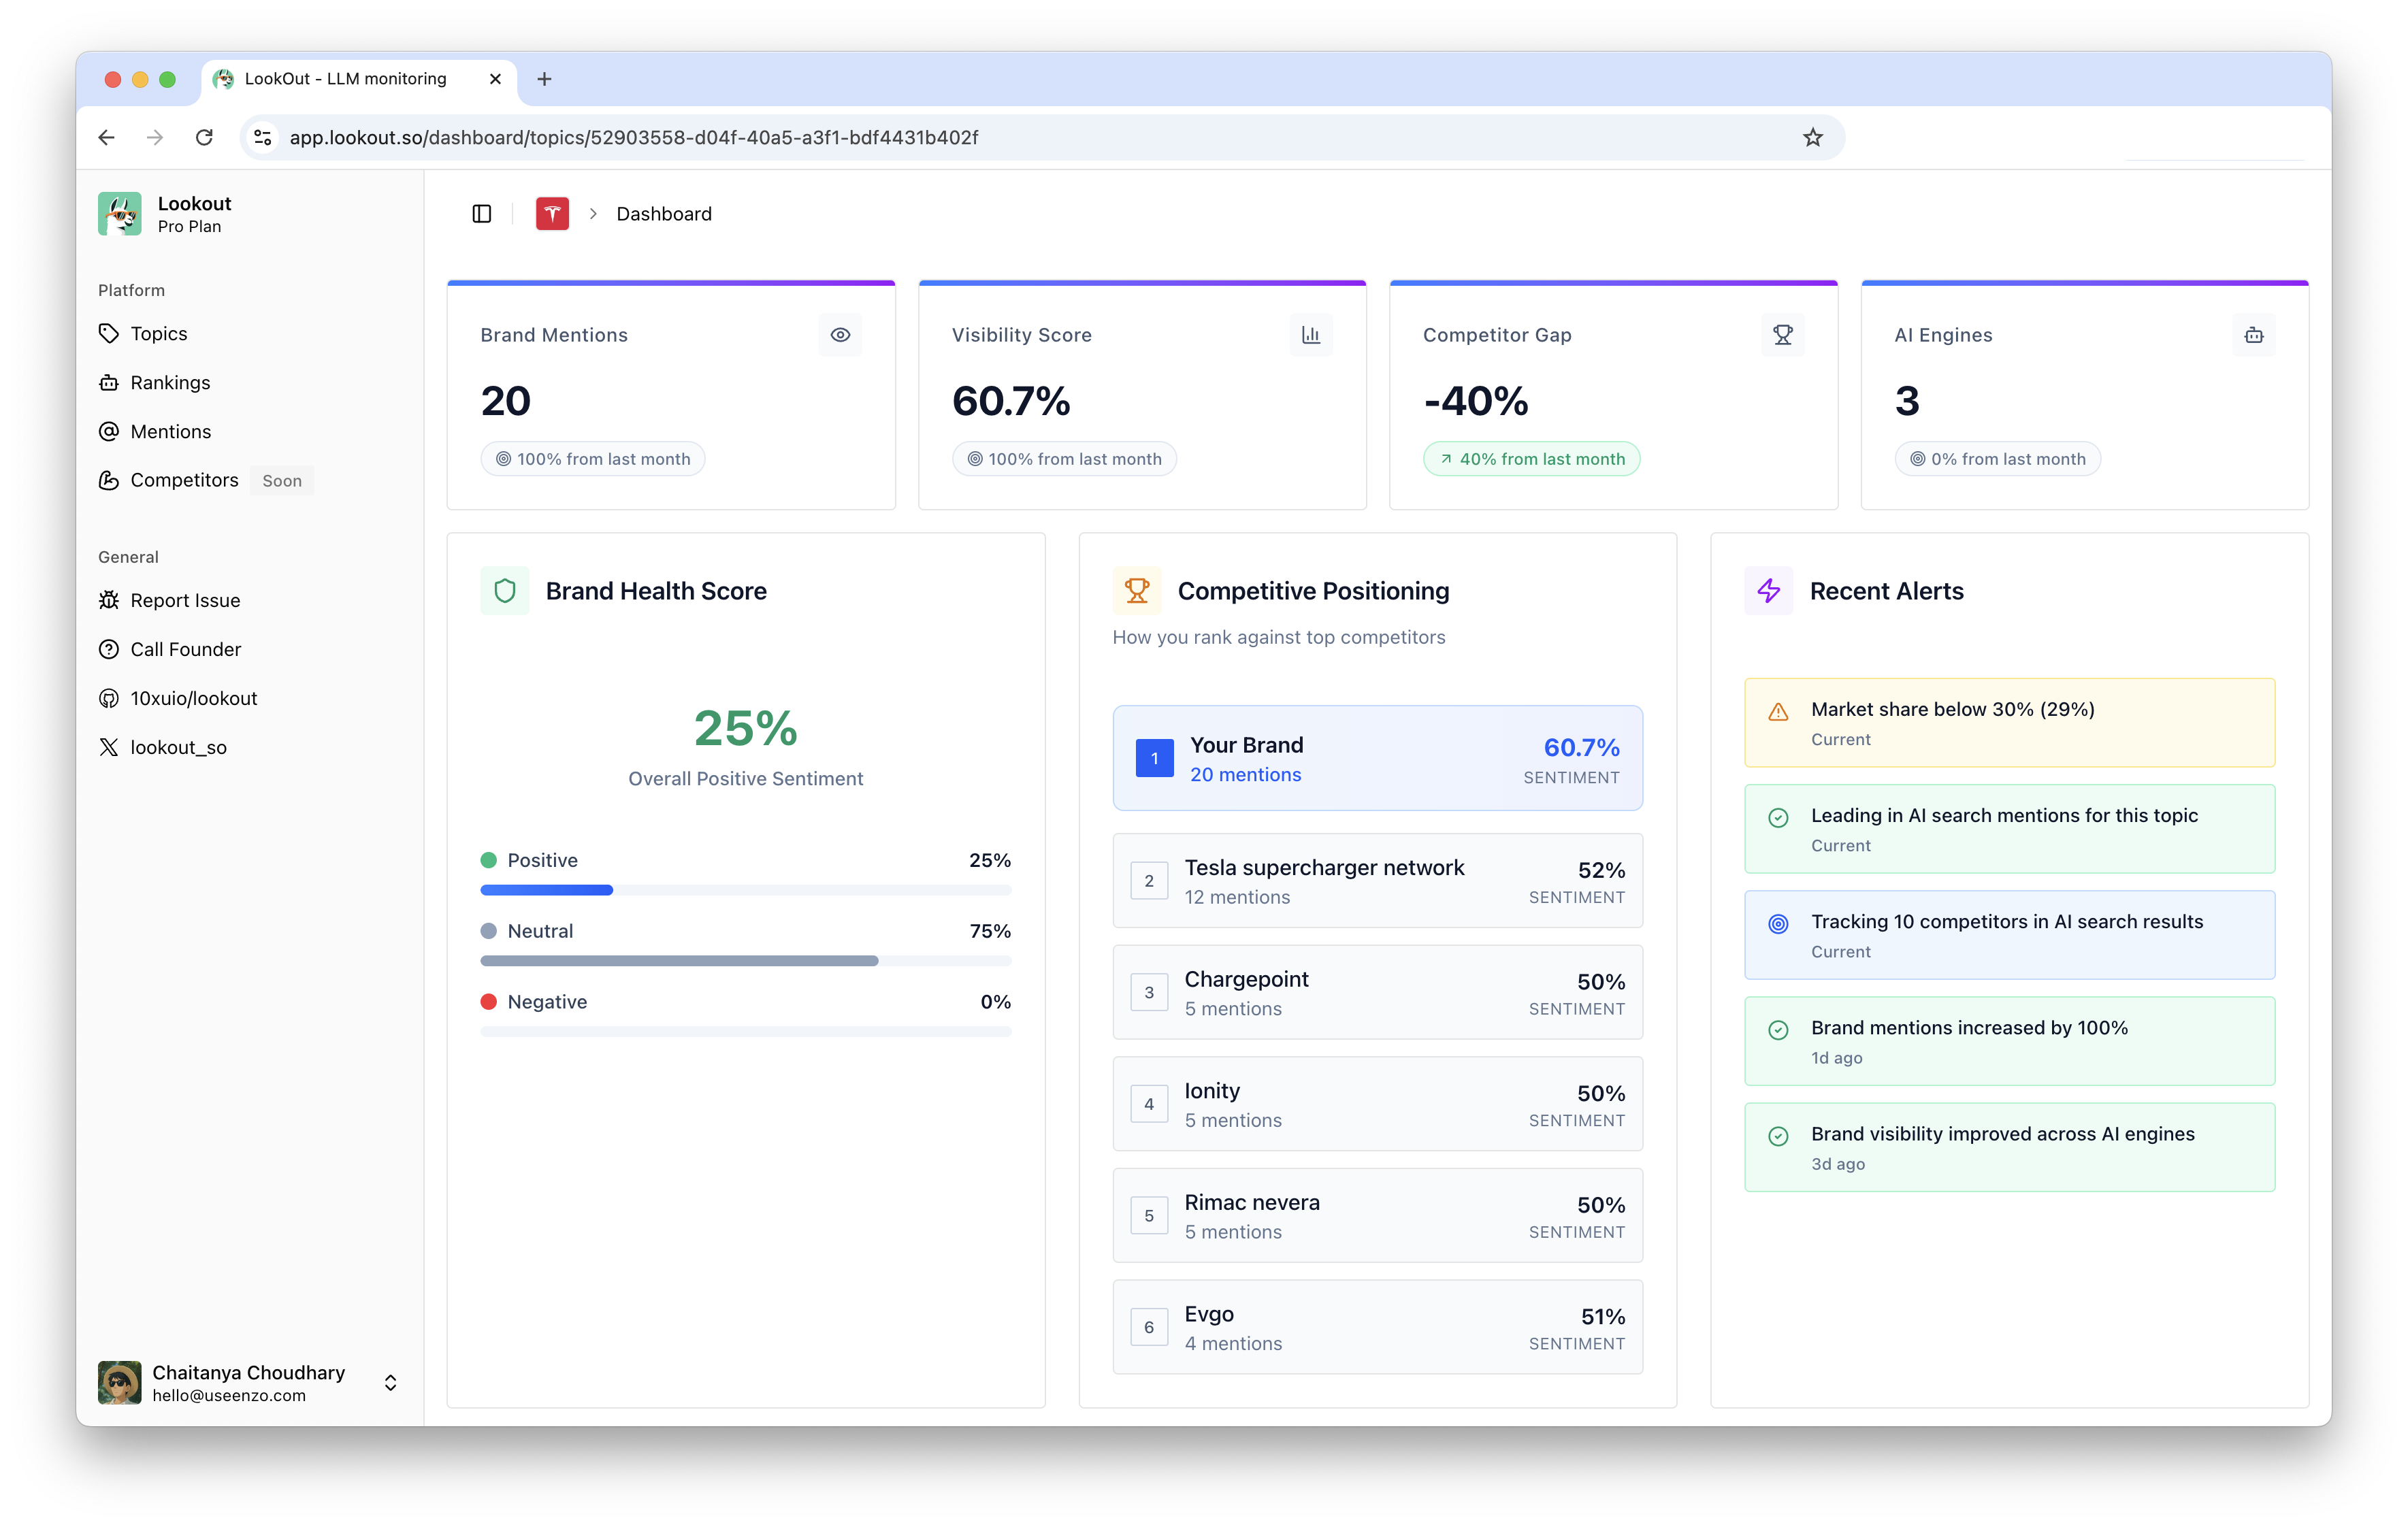Click the 25% Overall Positive Sentiment value
This screenshot has height=1527, width=2408.
click(746, 728)
